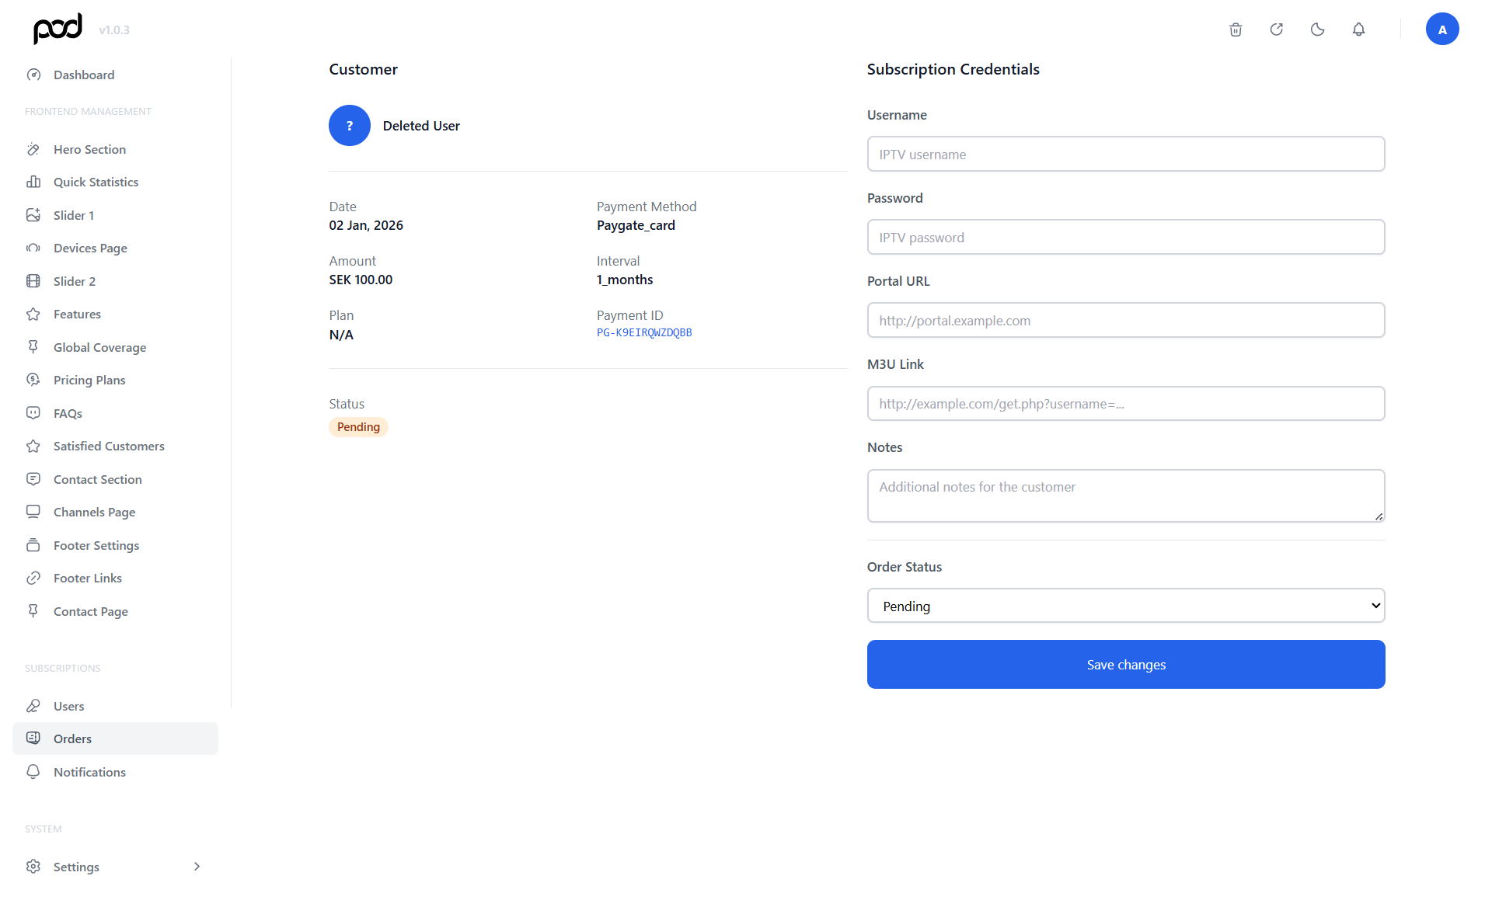The height and width of the screenshot is (921, 1492).
Task: Click the refresh icon in header
Action: click(x=1276, y=30)
